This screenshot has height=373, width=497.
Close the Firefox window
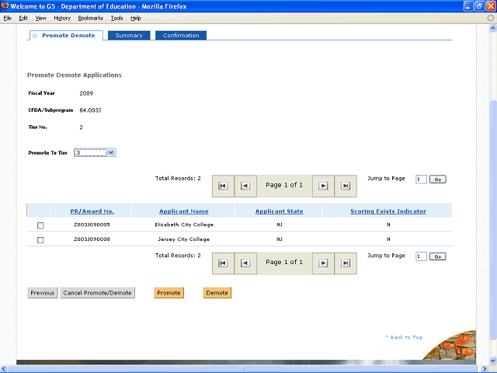[491, 6]
